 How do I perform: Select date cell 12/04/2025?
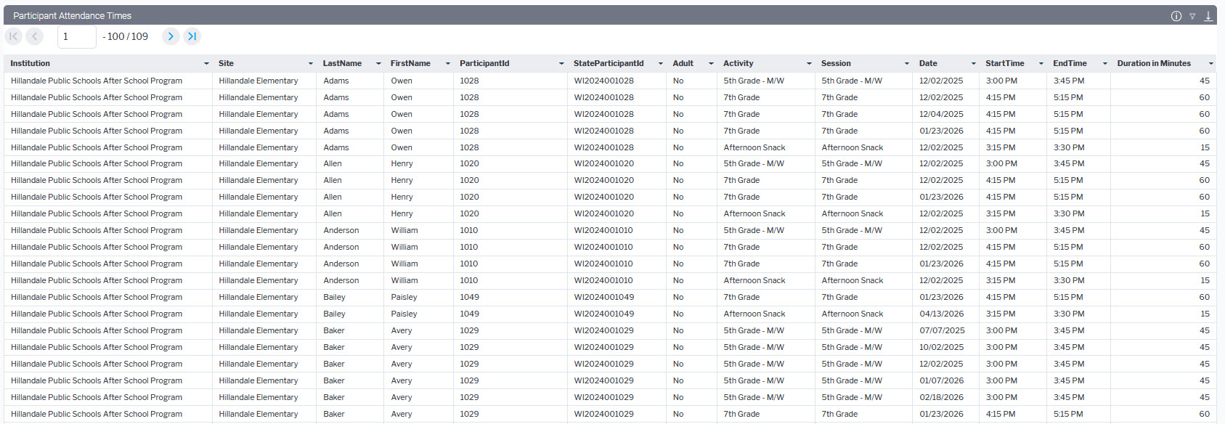941,114
